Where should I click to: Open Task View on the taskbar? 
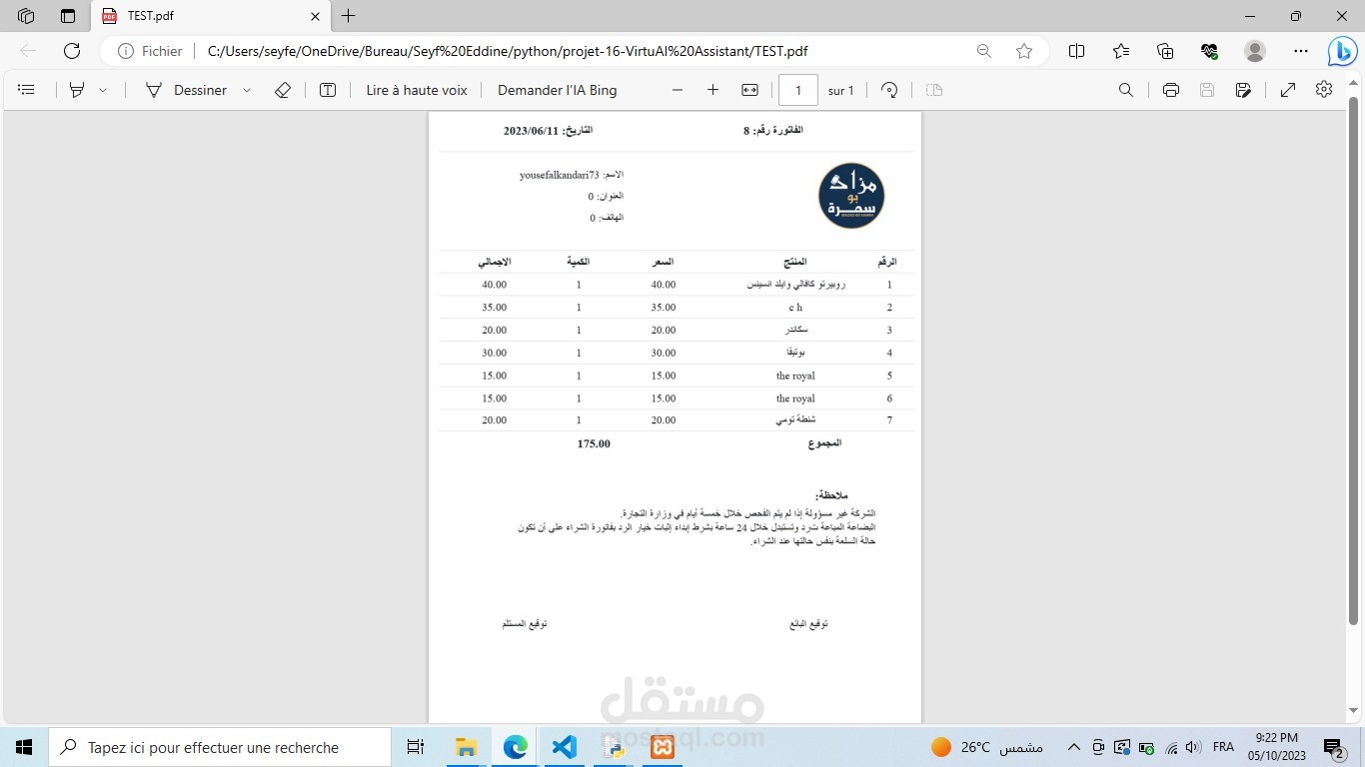[416, 747]
